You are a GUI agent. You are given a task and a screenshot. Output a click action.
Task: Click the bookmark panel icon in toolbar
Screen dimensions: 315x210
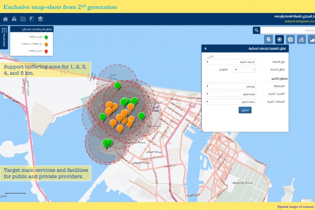31,19
